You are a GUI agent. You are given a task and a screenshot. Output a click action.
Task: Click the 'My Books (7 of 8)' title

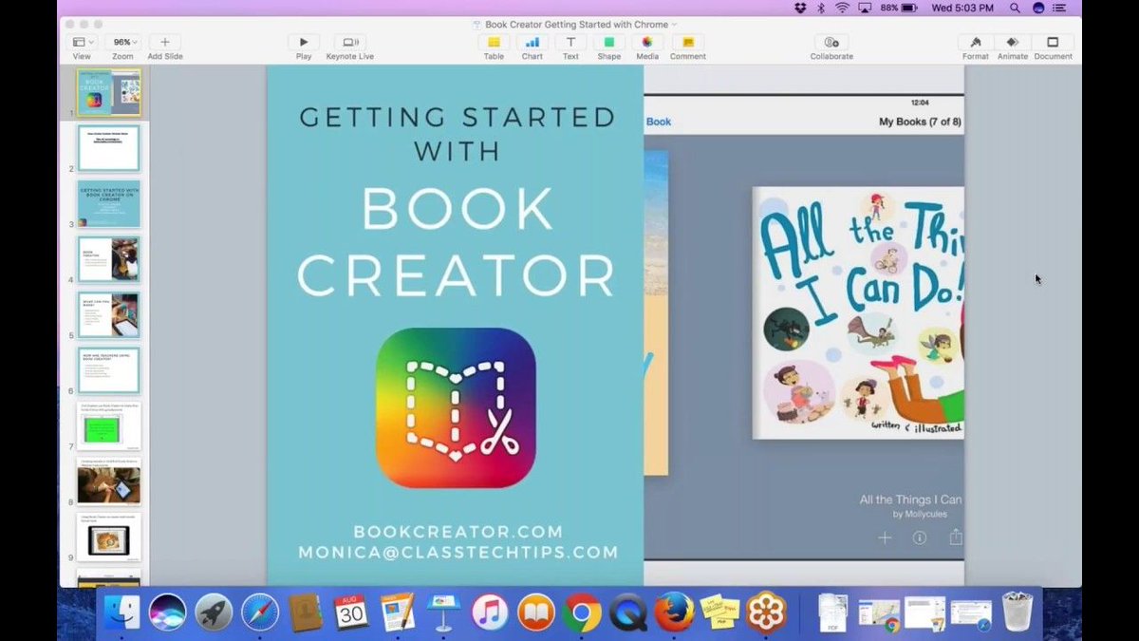tap(920, 122)
